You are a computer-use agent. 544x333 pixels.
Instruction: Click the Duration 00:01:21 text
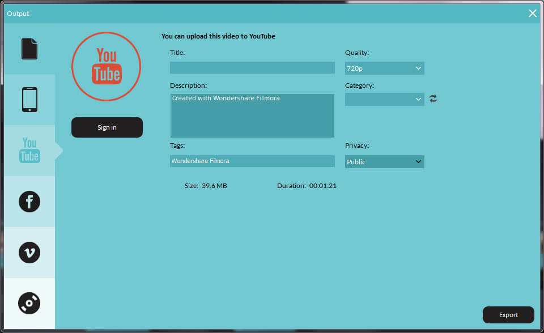tap(307, 186)
